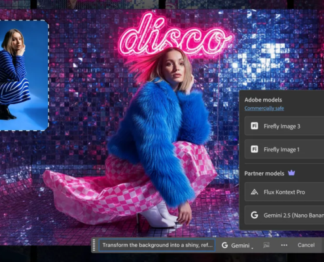Click the Google G logo in bottom taskbar
The image size is (324, 262).
pyautogui.click(x=225, y=245)
